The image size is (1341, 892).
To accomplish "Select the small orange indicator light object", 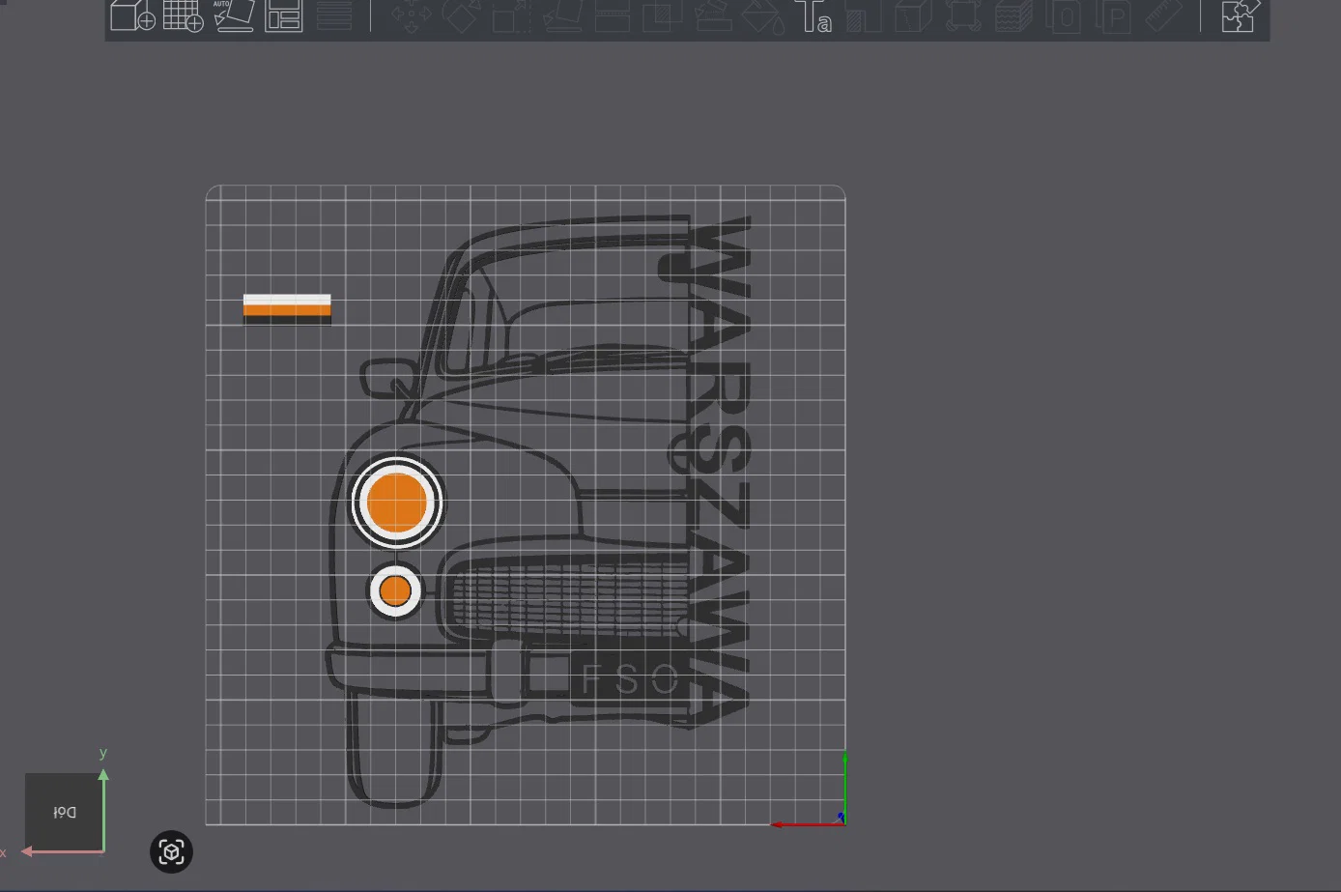I will tap(395, 590).
